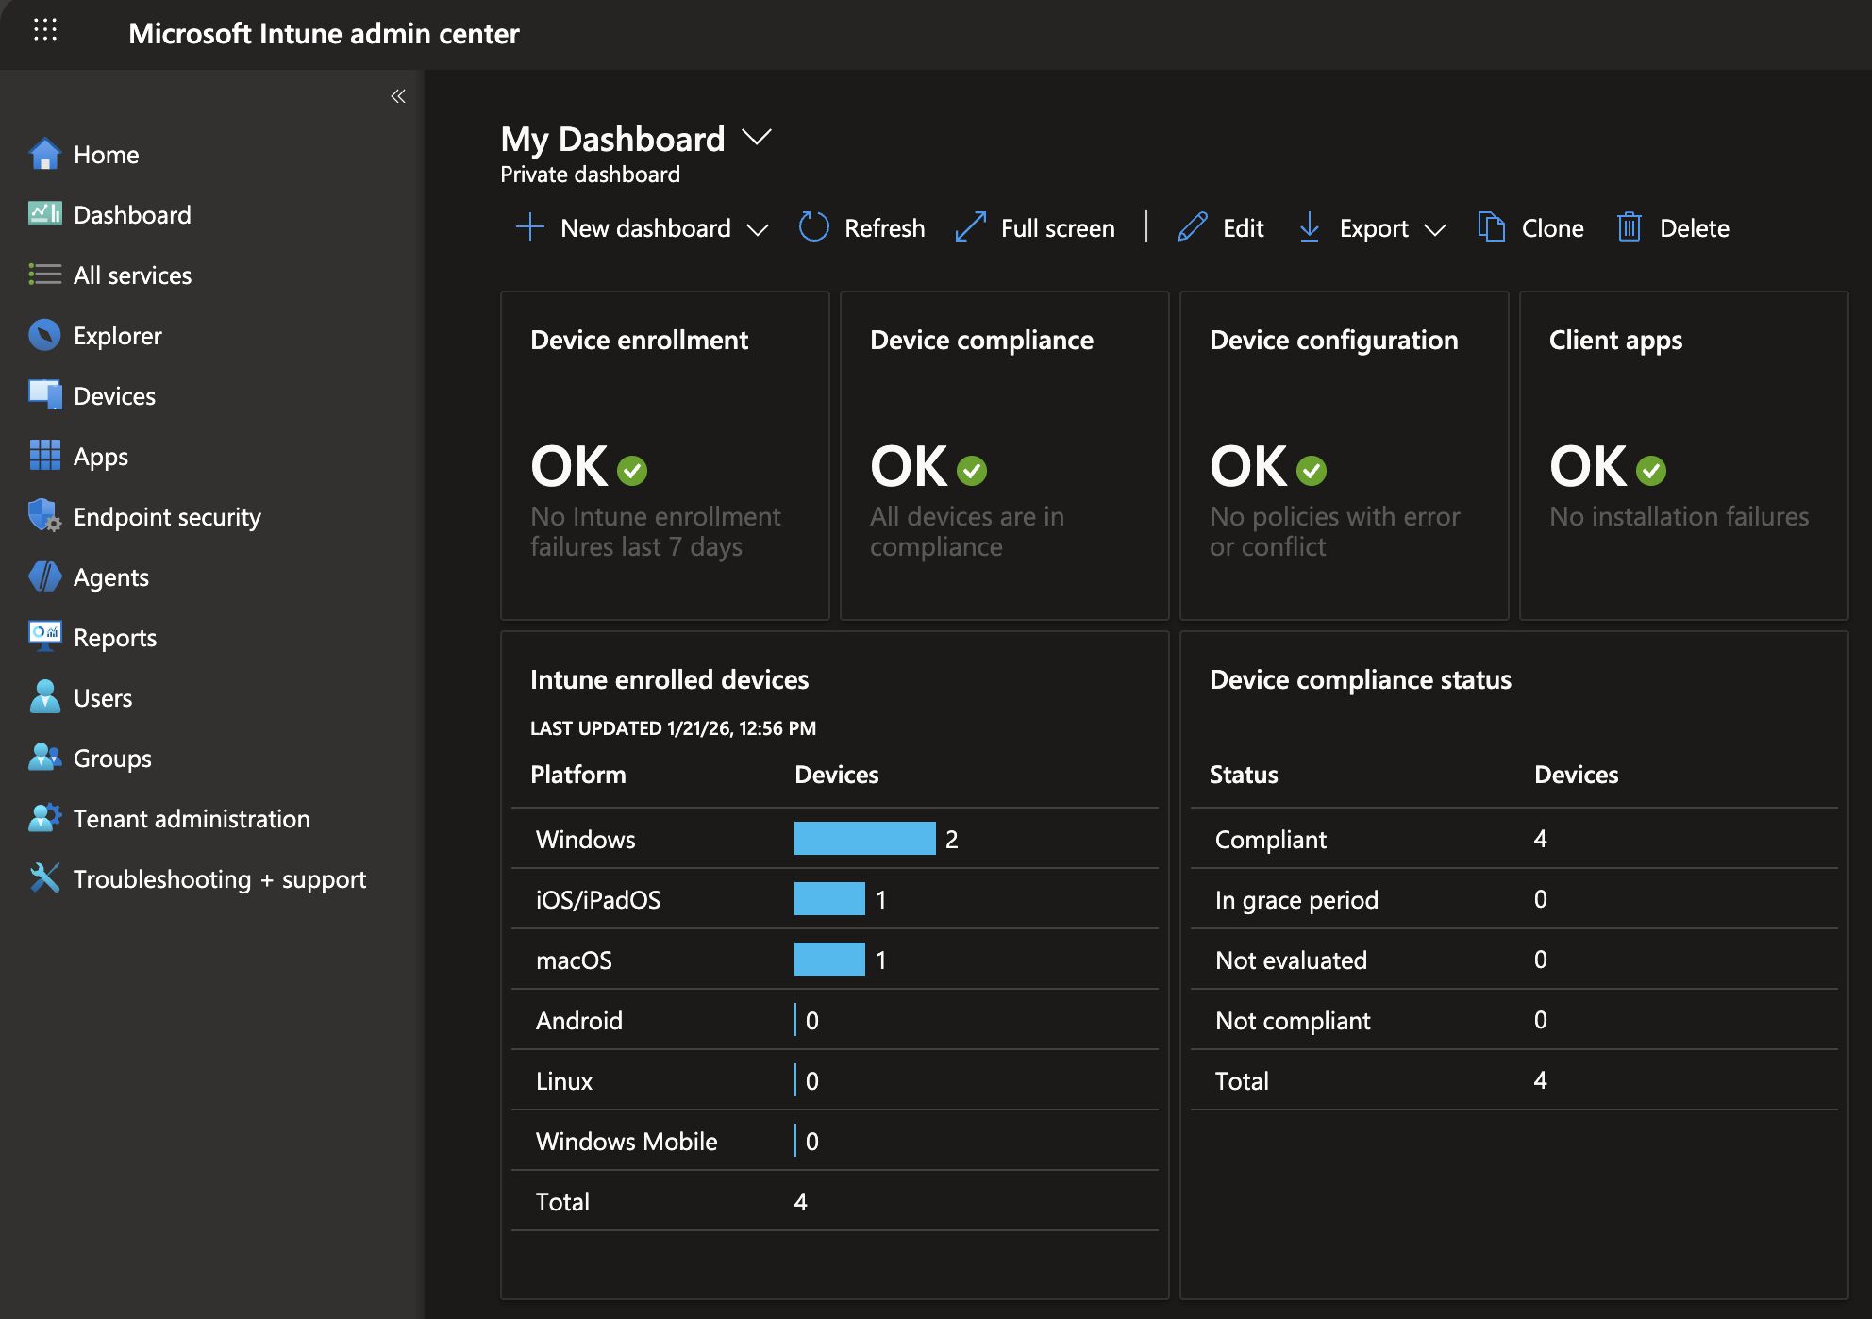Click the Windows devices bar
Image resolution: width=1872 pixels, height=1319 pixels.
pyautogui.click(x=865, y=838)
